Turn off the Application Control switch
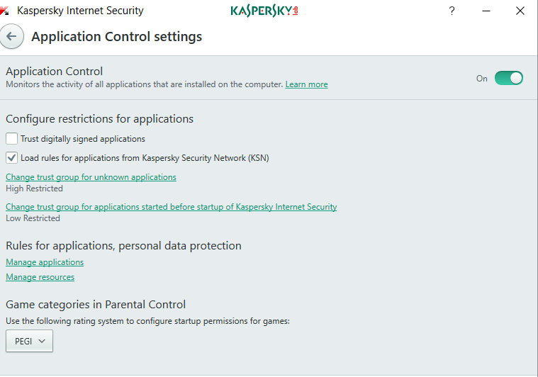538x377 pixels. tap(508, 78)
